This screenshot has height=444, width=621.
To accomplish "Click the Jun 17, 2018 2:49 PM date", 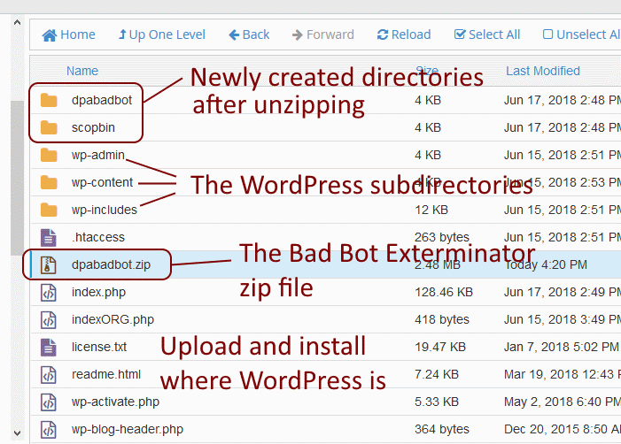I will pos(563,292).
